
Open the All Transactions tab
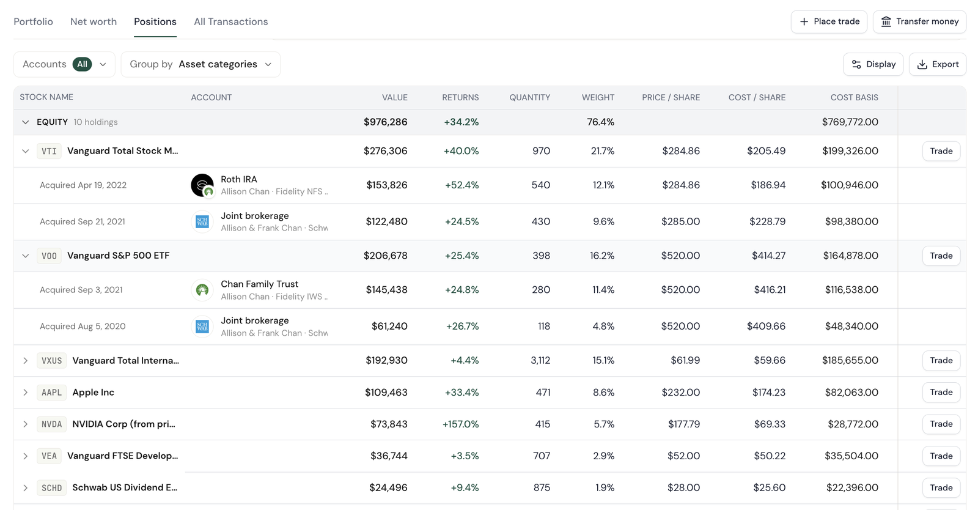click(x=230, y=21)
